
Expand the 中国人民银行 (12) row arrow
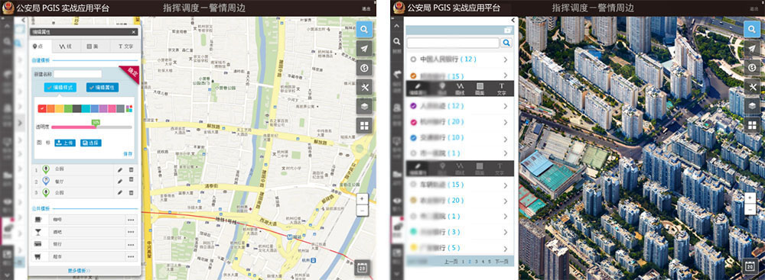click(x=506, y=60)
